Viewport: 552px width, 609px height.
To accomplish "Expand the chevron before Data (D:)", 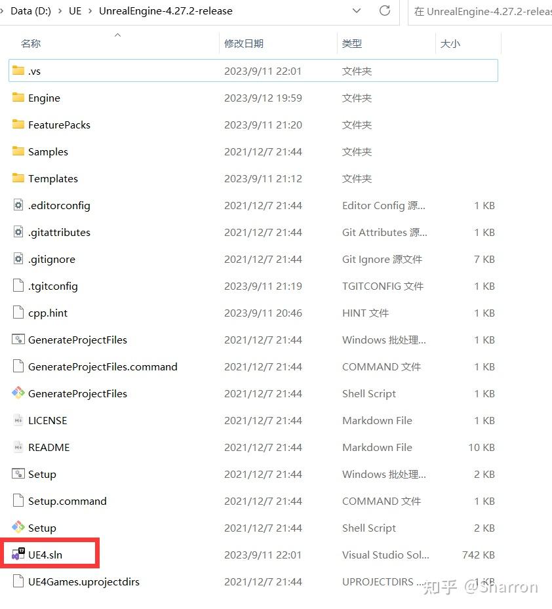I will click(x=3, y=11).
